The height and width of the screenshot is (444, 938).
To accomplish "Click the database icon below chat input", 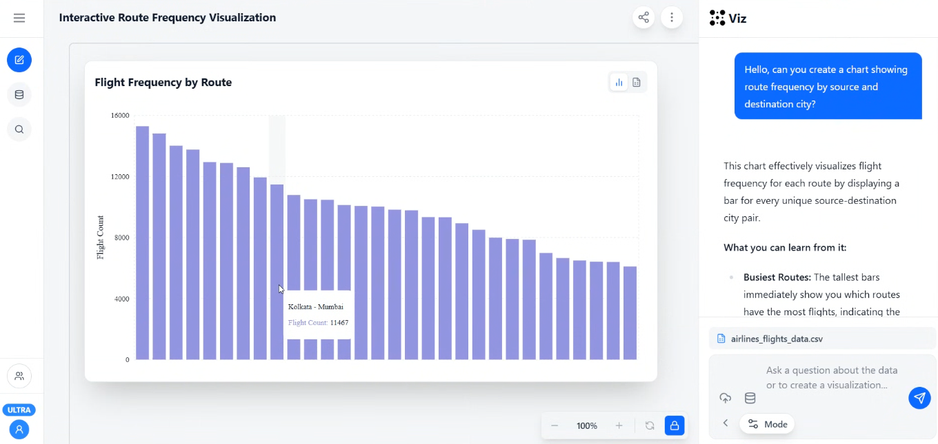I will point(750,399).
